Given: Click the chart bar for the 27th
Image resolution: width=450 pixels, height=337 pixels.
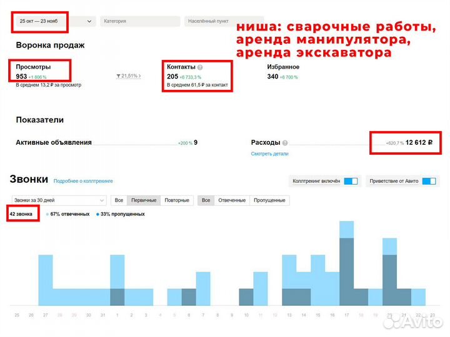Looking at the screenshot, I should (46, 280).
